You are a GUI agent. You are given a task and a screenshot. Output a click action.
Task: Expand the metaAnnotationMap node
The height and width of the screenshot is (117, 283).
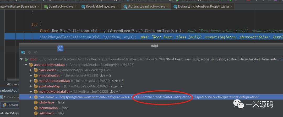point(31,81)
